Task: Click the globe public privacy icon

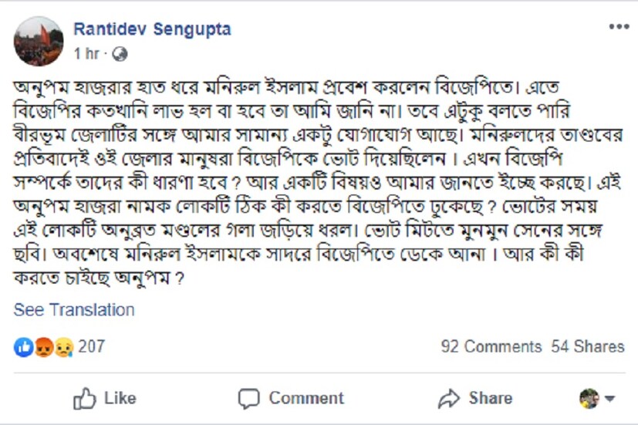Action: click(x=120, y=55)
